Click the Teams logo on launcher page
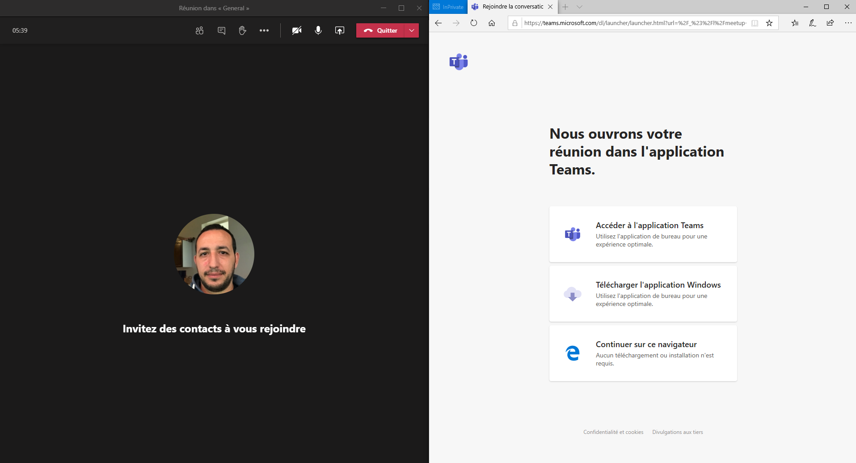This screenshot has width=856, height=463. 459,62
